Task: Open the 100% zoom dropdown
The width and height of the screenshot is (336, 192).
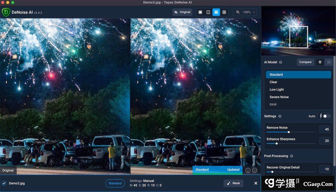Action: point(246,12)
